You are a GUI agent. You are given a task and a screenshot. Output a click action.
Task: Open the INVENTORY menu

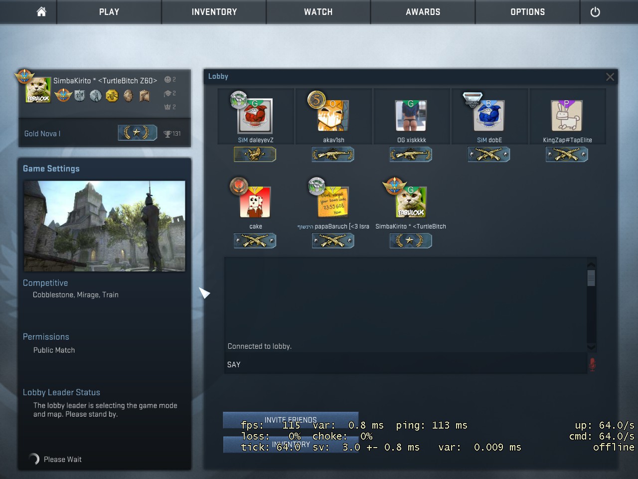[x=214, y=11]
